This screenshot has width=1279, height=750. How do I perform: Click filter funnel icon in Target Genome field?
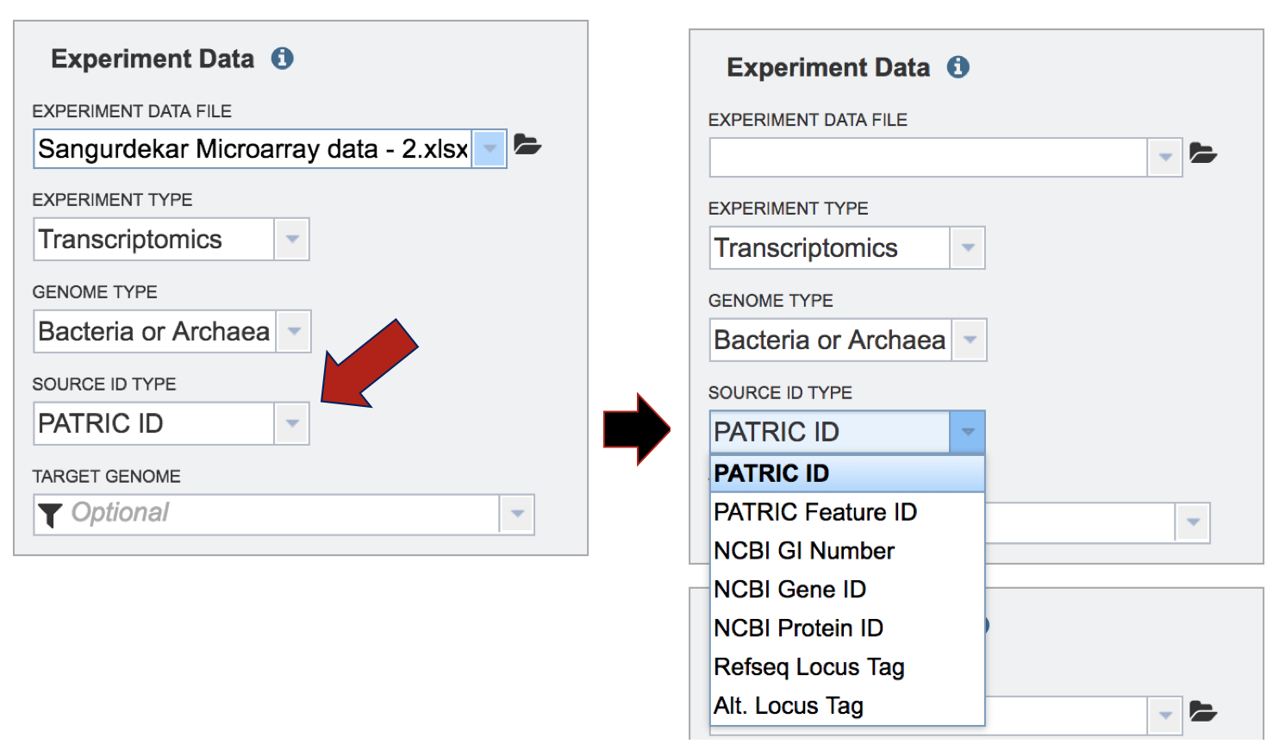[50, 515]
